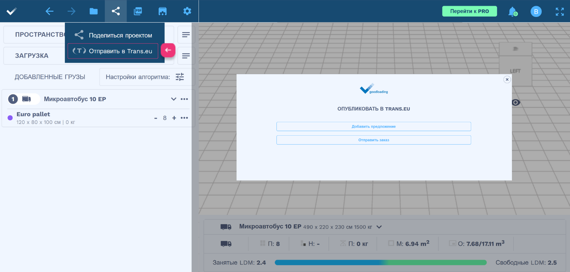
Task: Click Отправить заказ button
Action: point(373,140)
